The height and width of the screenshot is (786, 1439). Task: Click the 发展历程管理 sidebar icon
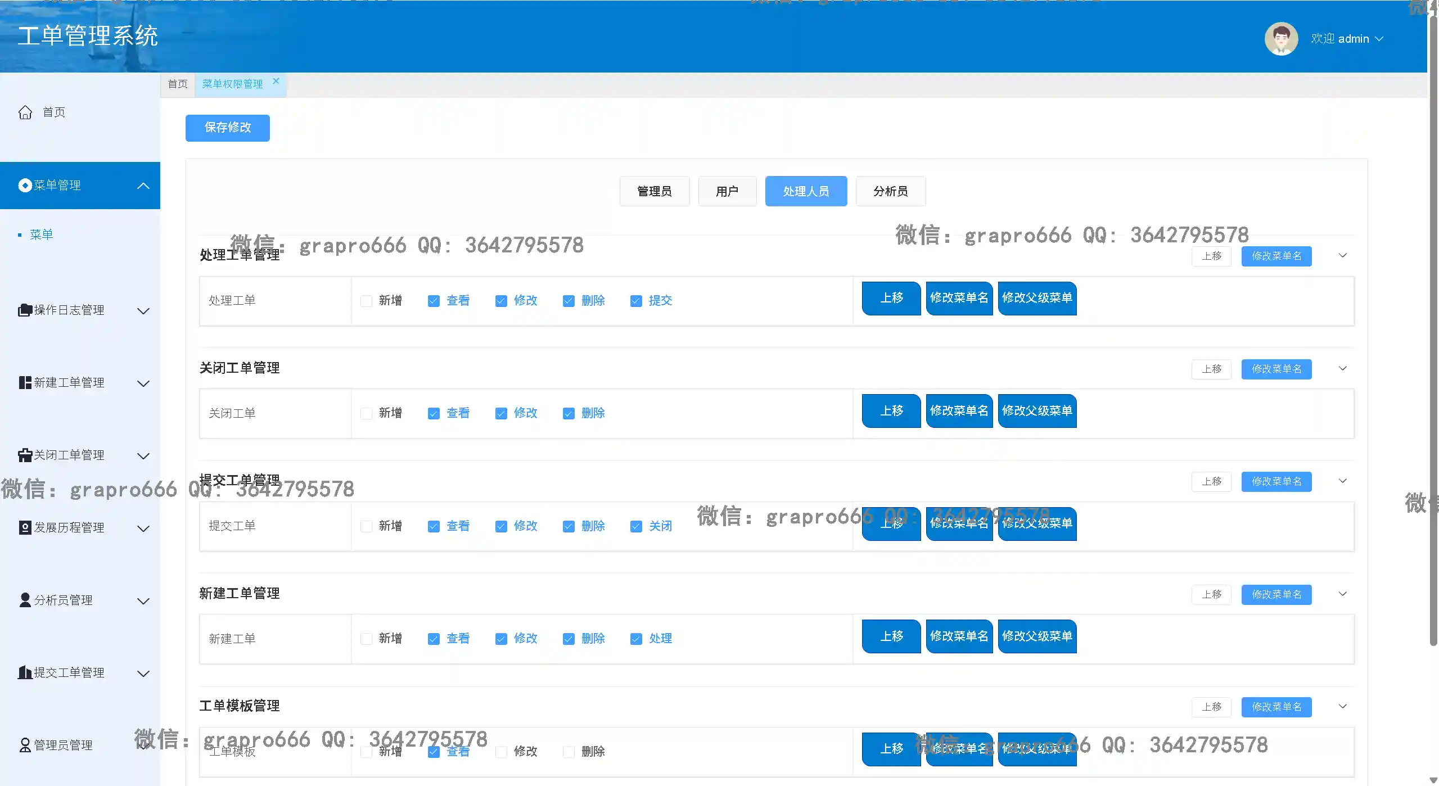coord(25,528)
